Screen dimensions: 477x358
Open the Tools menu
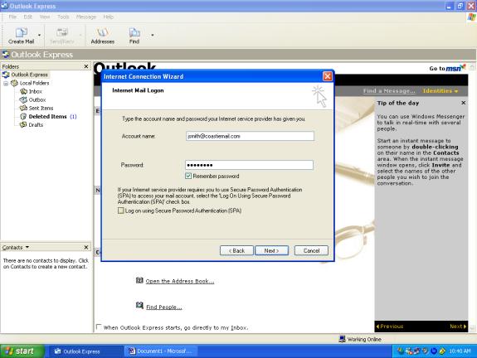click(x=63, y=17)
